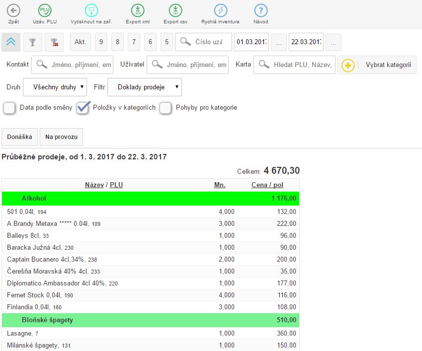Enable Pohyby pro kategorie
The image size is (422, 351).
pos(165,107)
